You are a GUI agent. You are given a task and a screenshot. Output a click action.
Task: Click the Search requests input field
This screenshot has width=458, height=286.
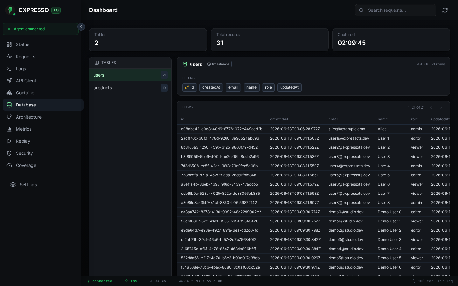pyautogui.click(x=396, y=10)
